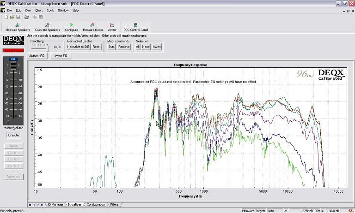The width and height of the screenshot is (355, 213).
Task: Click the Sum button
Action: click(x=111, y=47)
